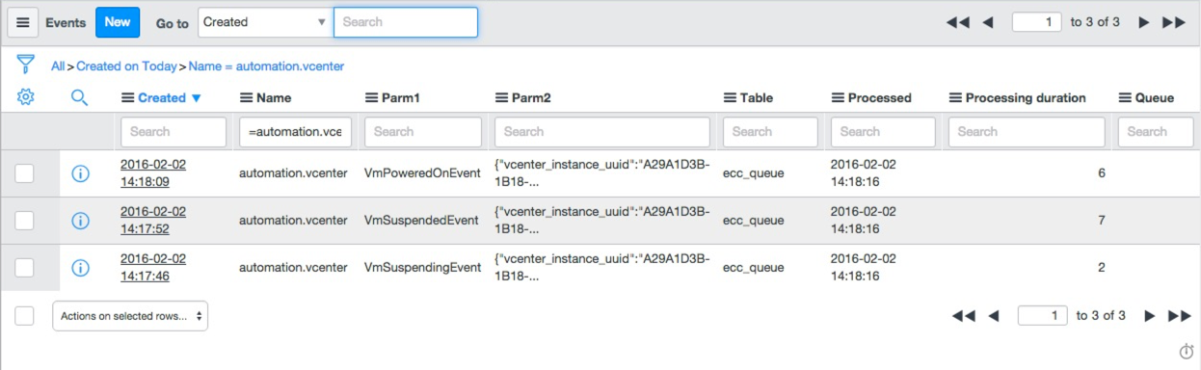
Task: Click the top page number field
Action: 1037,21
